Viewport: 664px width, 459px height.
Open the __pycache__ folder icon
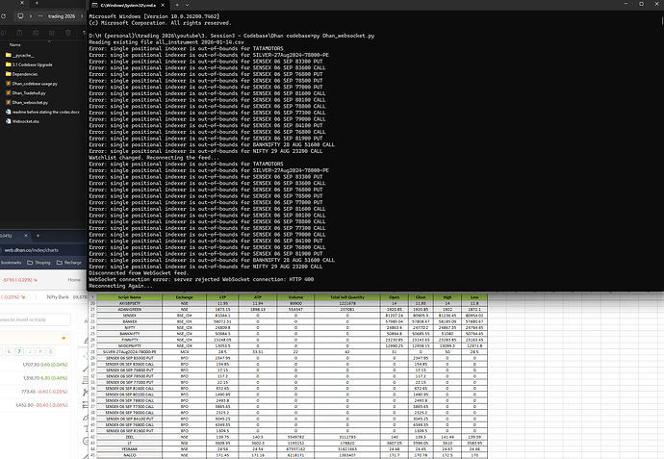9,55
